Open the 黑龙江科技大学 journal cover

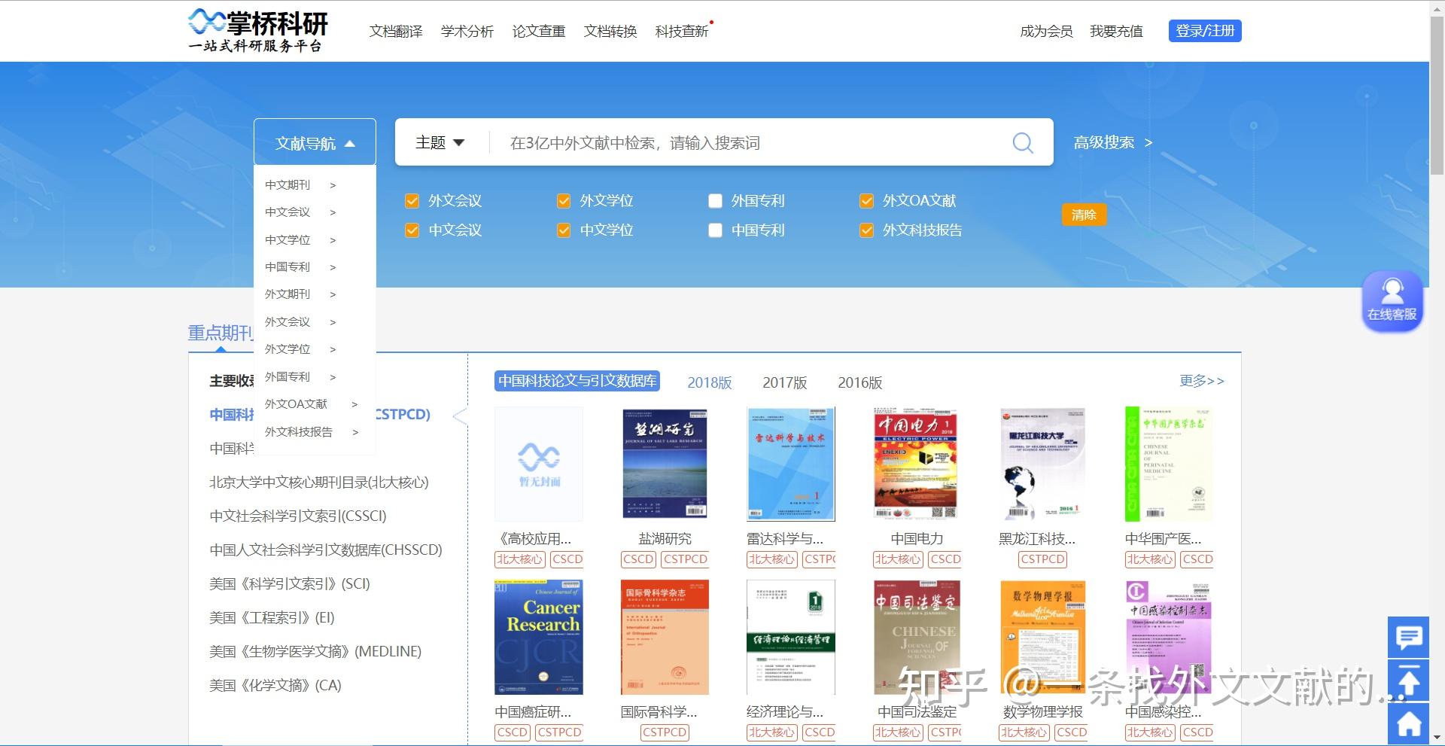coord(1042,464)
